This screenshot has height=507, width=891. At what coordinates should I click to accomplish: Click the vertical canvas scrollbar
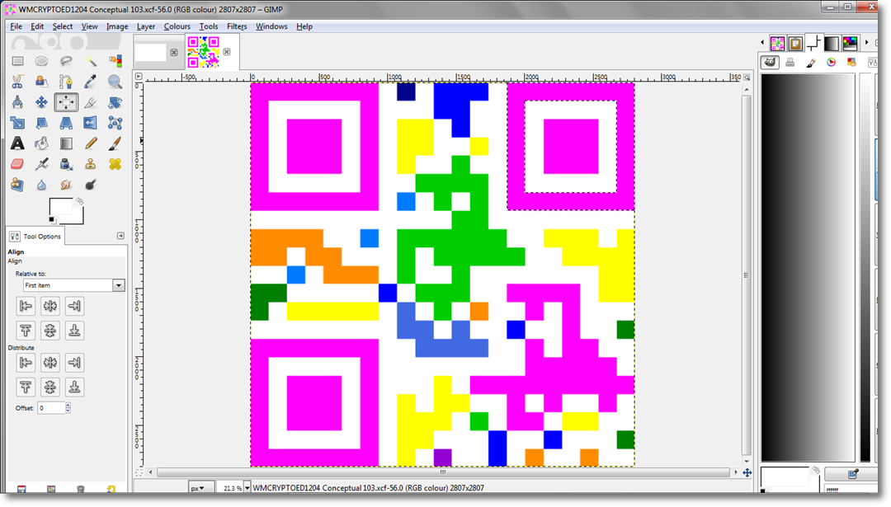pyautogui.click(x=746, y=275)
